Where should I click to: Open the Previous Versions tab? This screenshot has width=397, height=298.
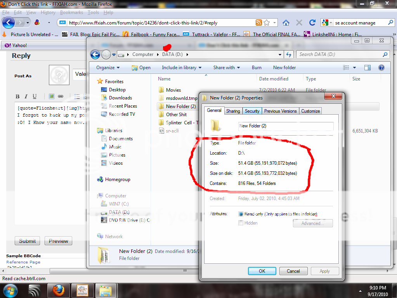tap(280, 111)
